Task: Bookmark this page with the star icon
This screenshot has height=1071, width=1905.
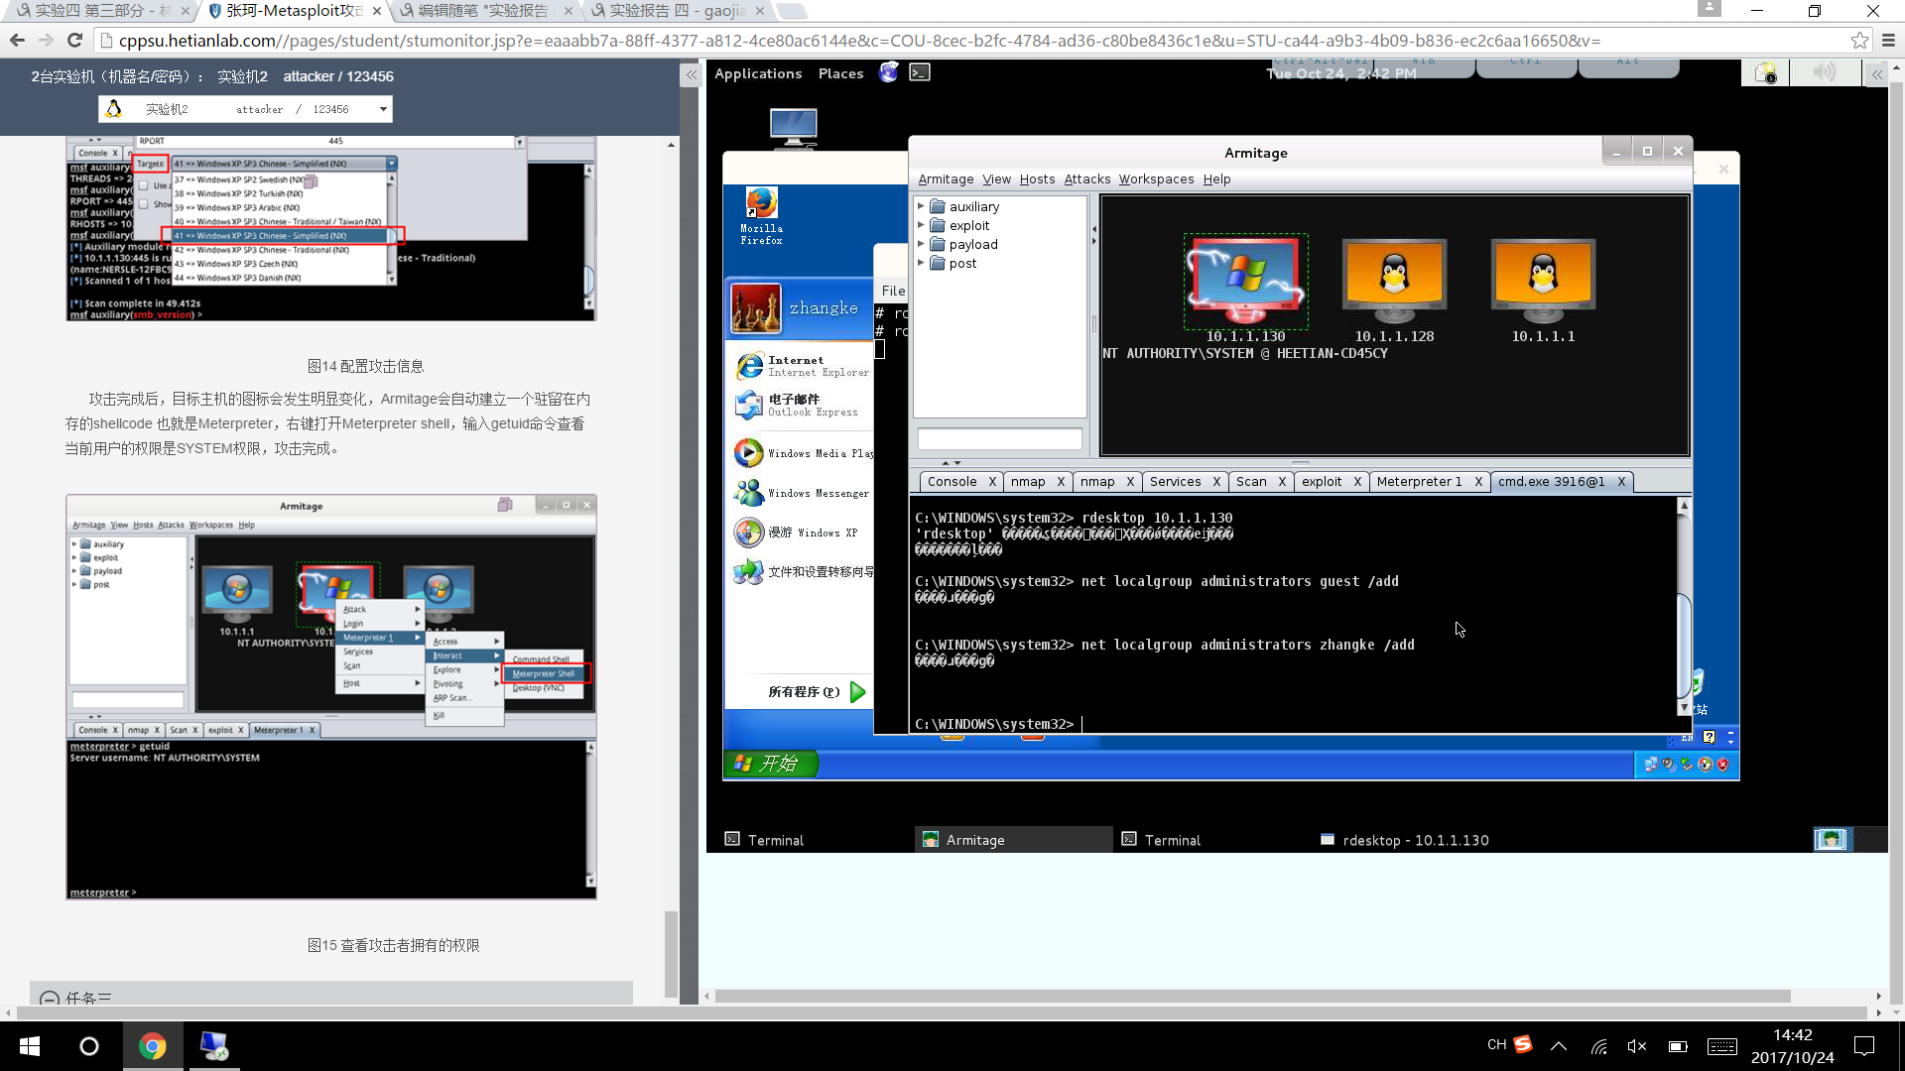Action: [x=1859, y=41]
